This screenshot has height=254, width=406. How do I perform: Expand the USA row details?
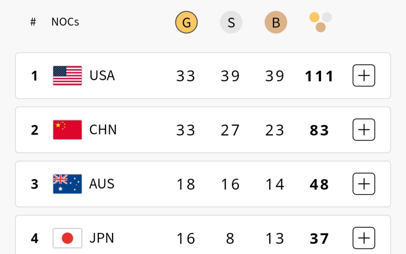364,76
